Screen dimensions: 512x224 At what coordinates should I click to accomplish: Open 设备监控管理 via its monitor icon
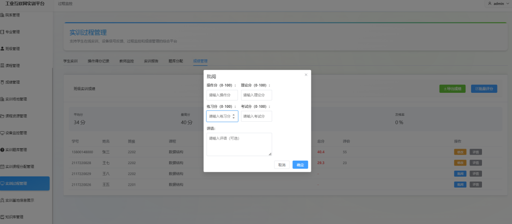tap(2, 133)
